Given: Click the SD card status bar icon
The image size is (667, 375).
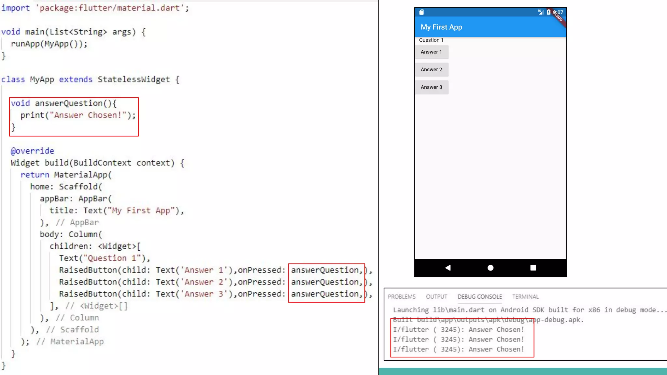Looking at the screenshot, I should (421, 12).
